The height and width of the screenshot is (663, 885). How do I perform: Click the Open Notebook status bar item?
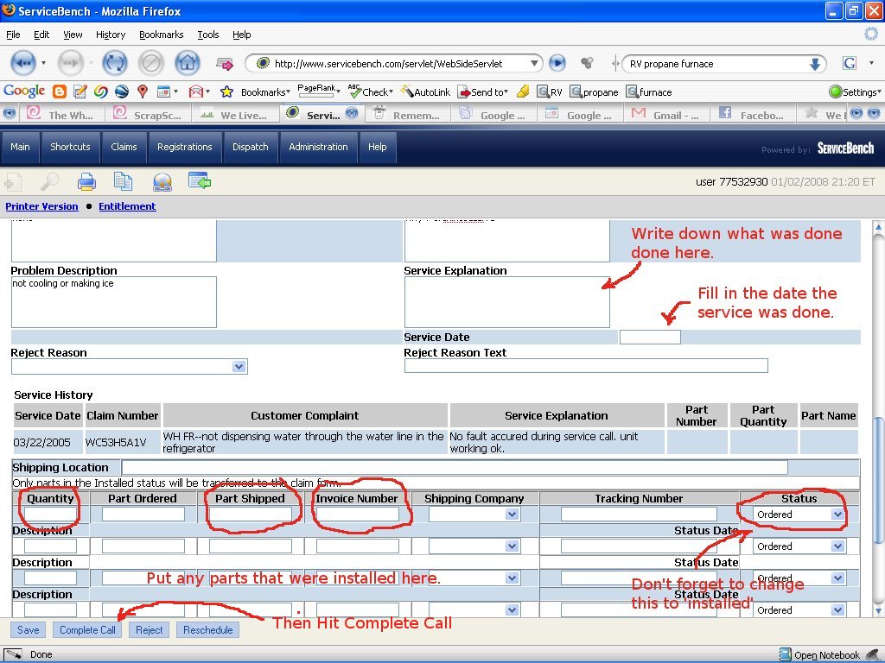pos(820,654)
